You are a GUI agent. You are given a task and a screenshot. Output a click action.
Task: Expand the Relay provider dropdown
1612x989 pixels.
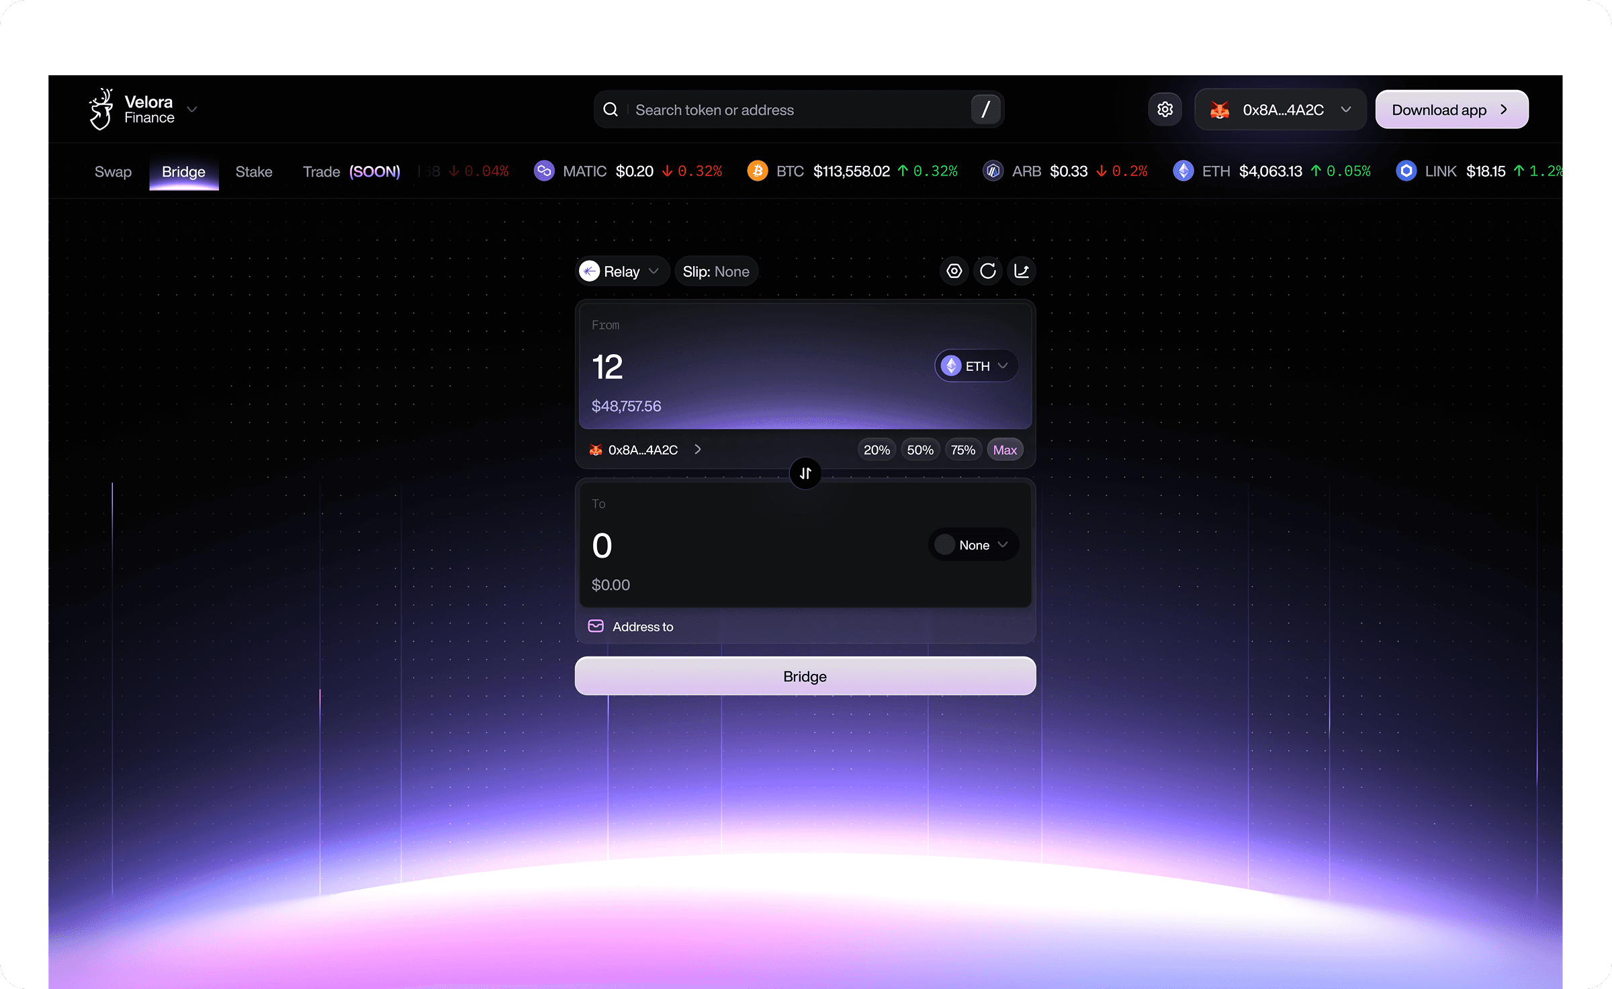(x=621, y=271)
